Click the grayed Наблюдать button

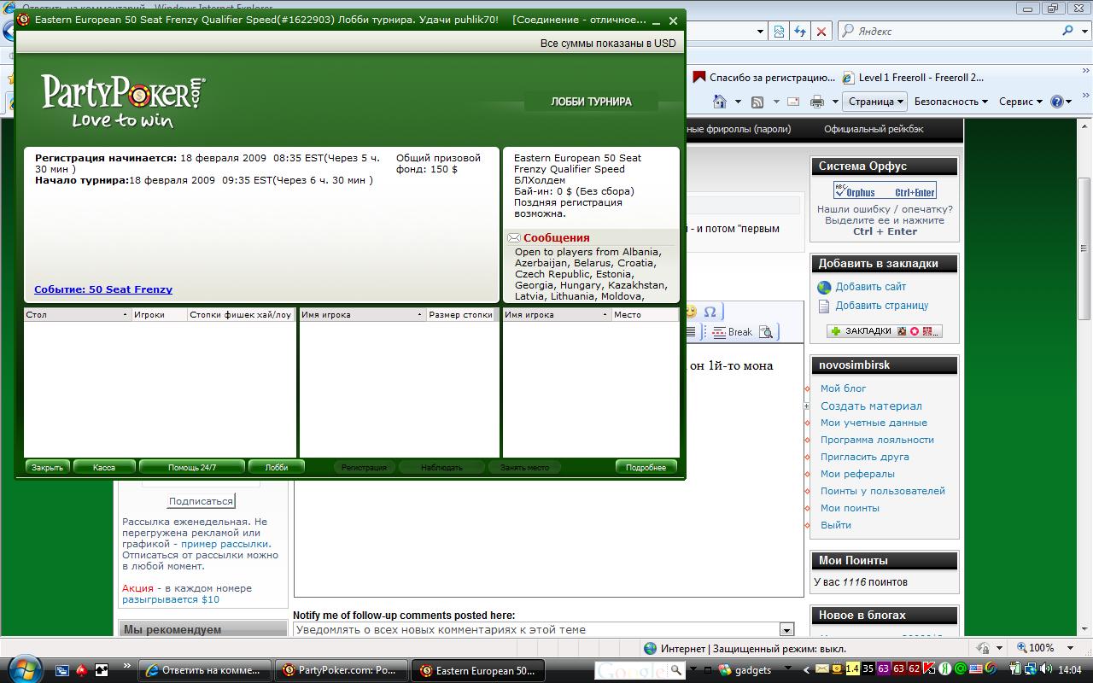(x=441, y=467)
